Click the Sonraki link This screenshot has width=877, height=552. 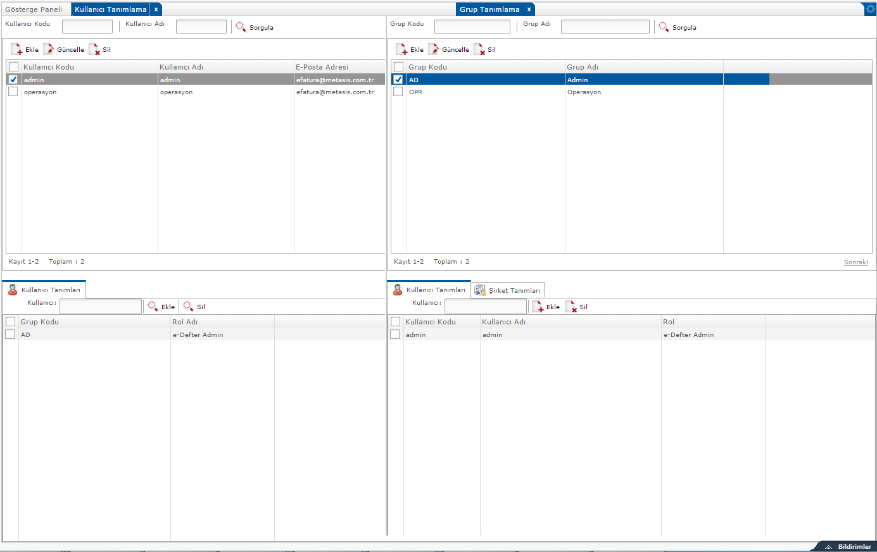click(855, 262)
